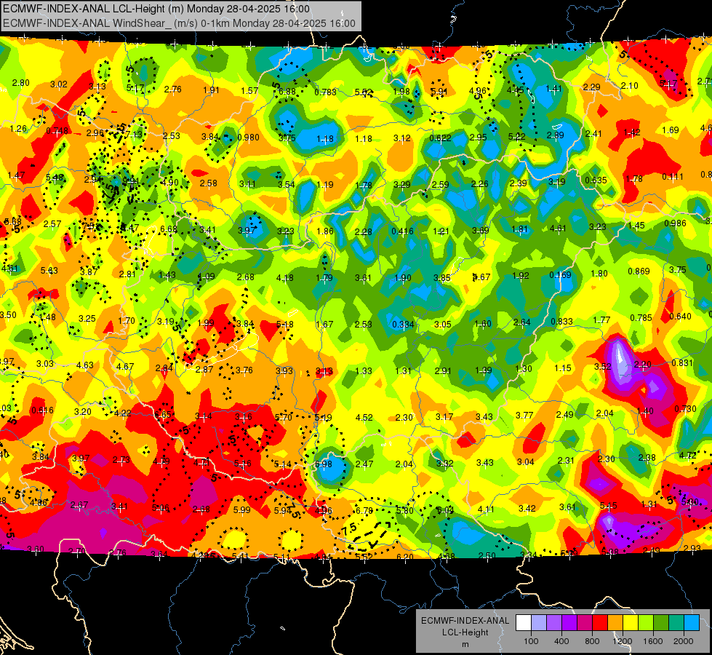The height and width of the screenshot is (655, 712).
Task: Click the red legend swatch
Action: [x=600, y=623]
